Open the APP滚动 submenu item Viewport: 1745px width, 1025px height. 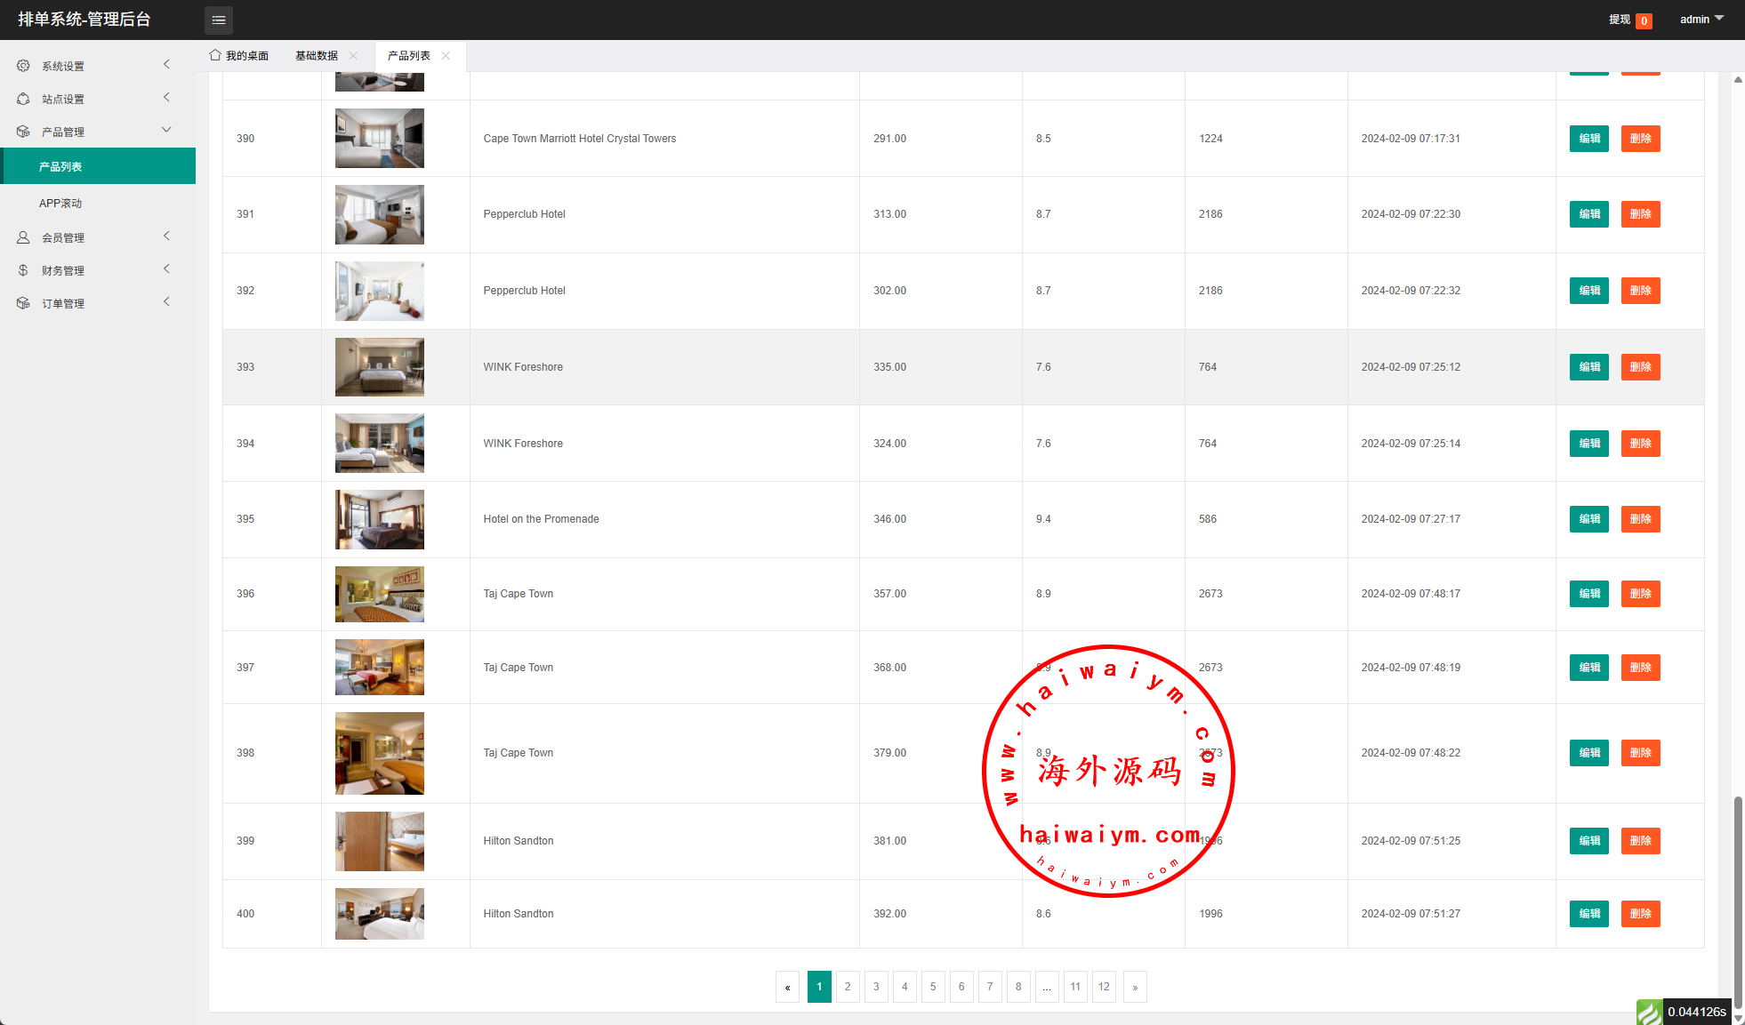pos(60,204)
